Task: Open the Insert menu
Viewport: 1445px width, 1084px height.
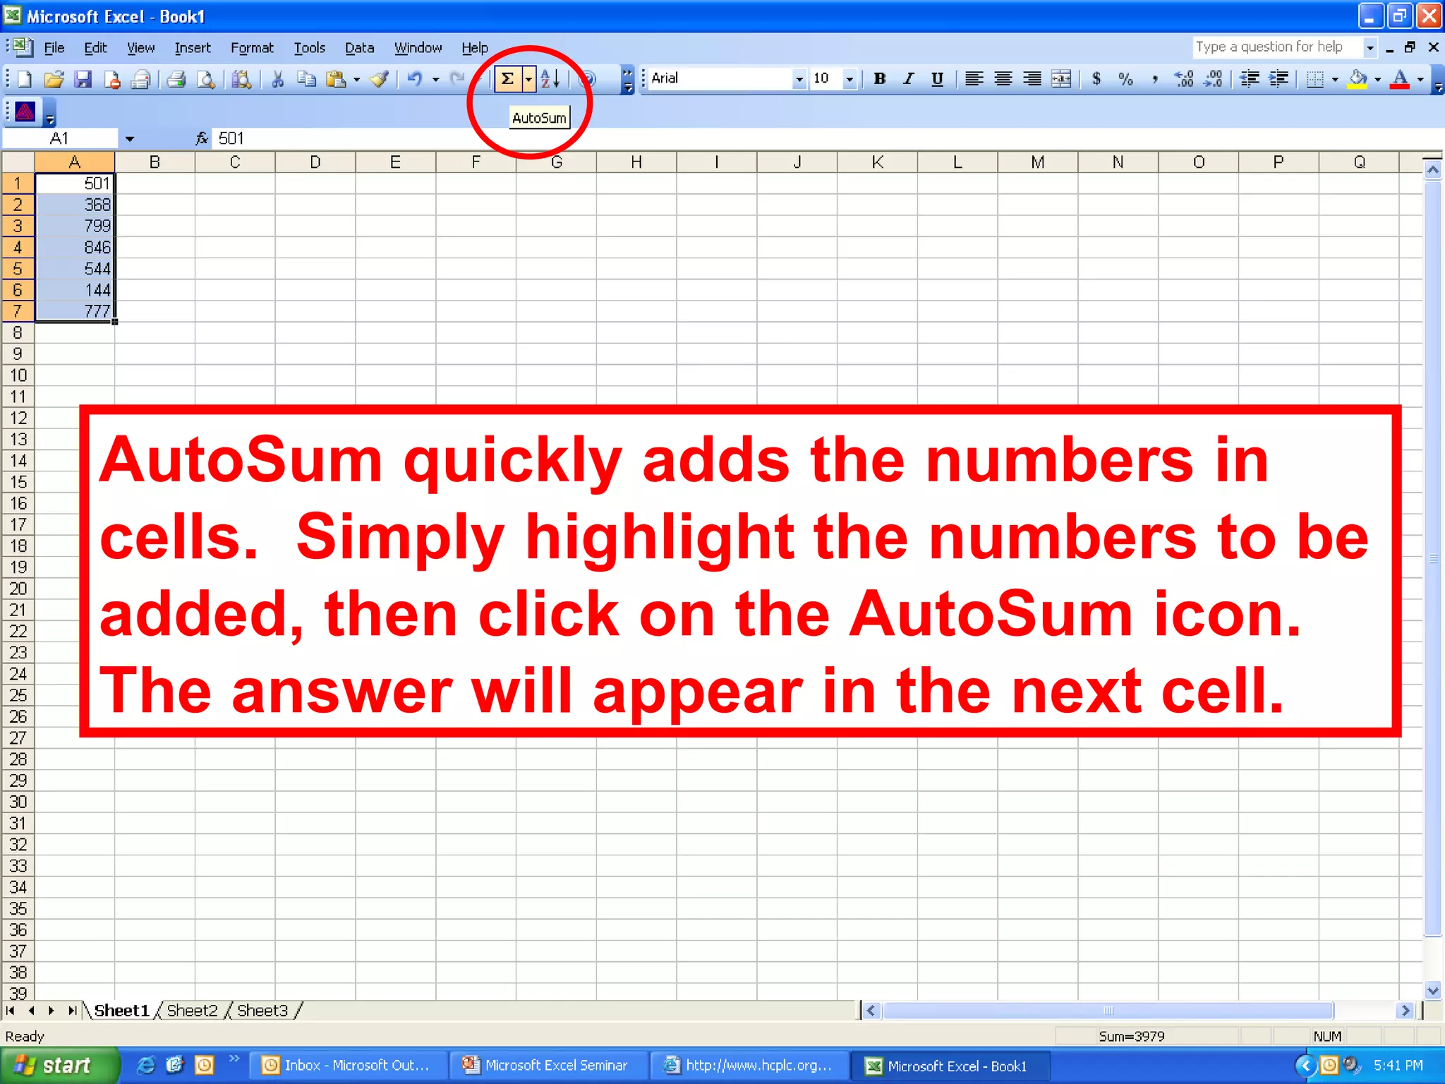Action: coord(193,48)
